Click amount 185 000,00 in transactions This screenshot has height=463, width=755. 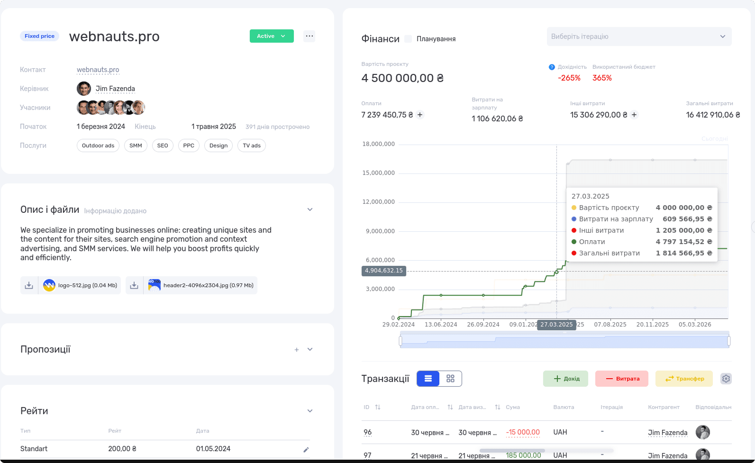coord(523,455)
